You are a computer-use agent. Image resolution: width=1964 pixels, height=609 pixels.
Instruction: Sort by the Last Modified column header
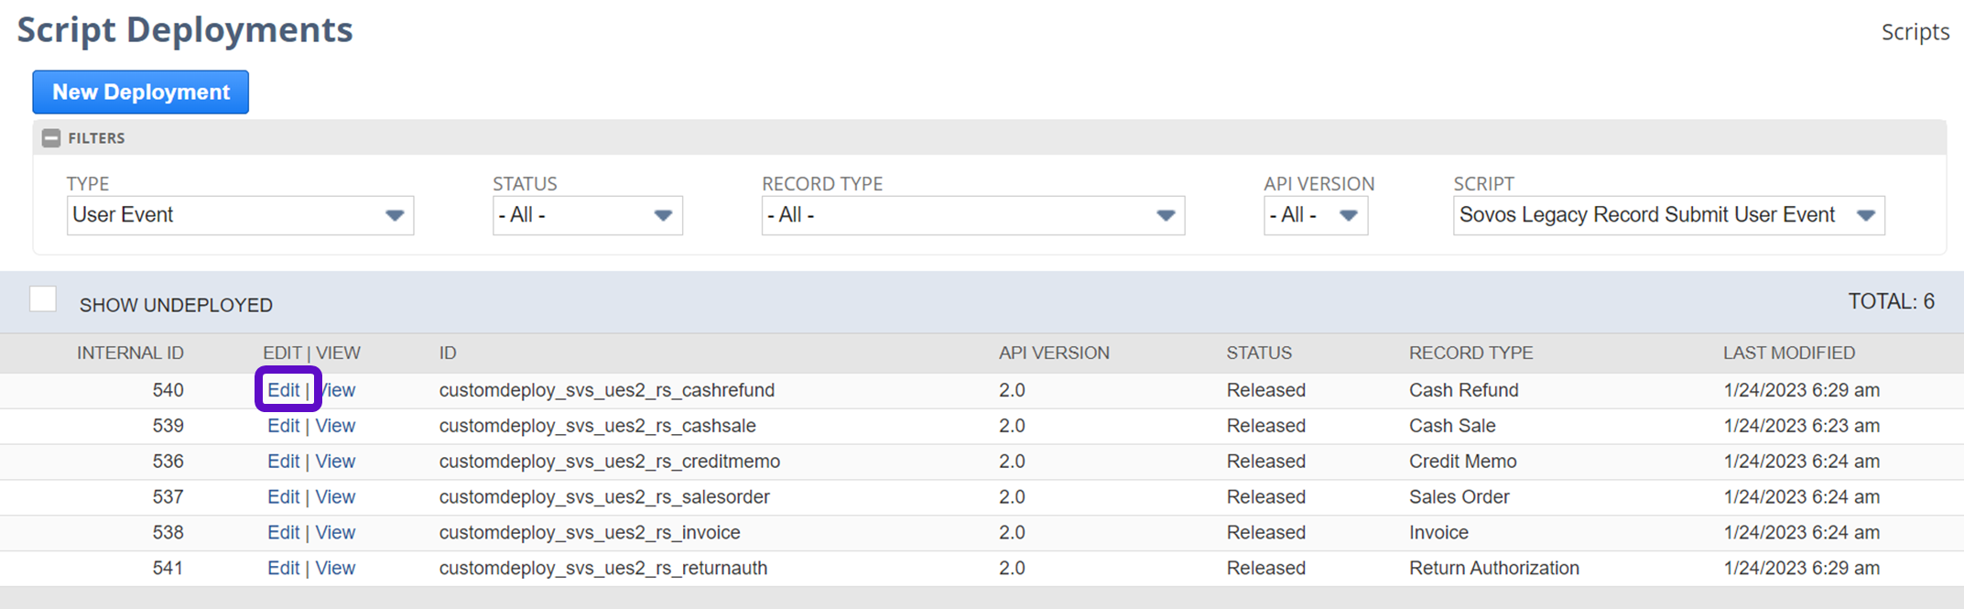click(x=1788, y=353)
